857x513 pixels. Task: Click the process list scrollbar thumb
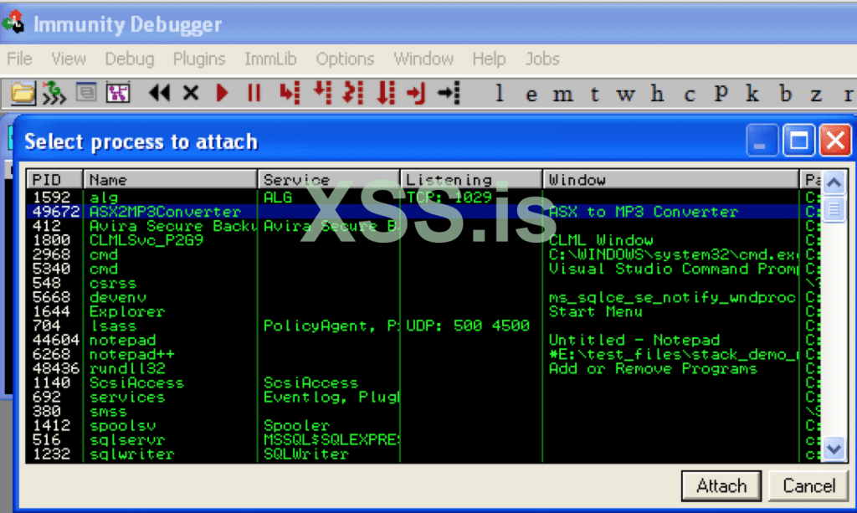tap(834, 208)
